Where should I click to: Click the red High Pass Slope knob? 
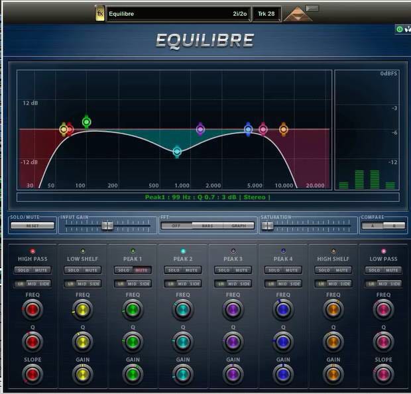[32, 374]
